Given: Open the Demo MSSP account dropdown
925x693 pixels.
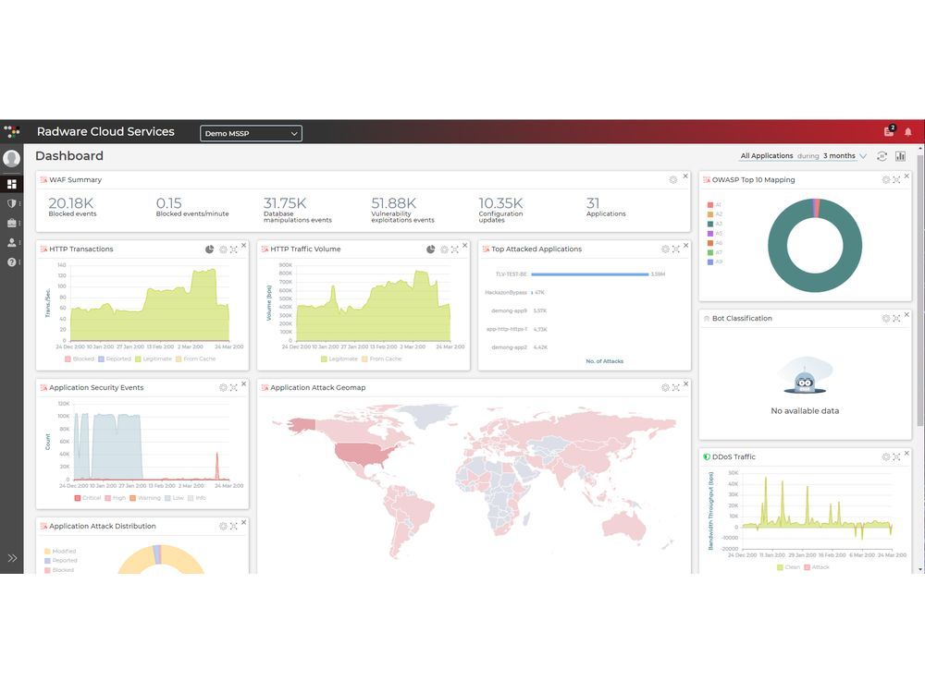Looking at the screenshot, I should point(250,133).
